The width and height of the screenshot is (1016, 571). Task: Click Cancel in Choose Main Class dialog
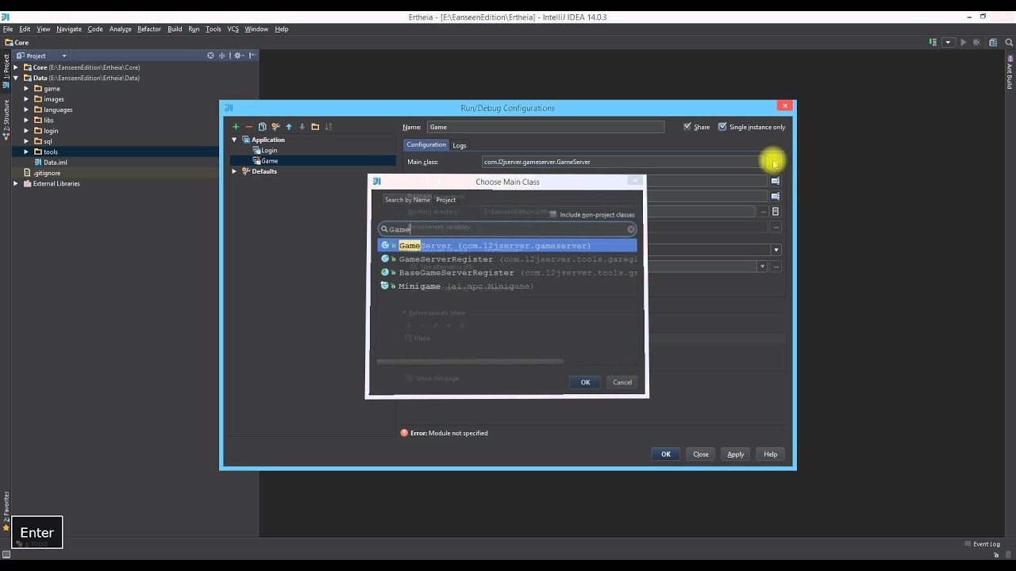click(622, 382)
